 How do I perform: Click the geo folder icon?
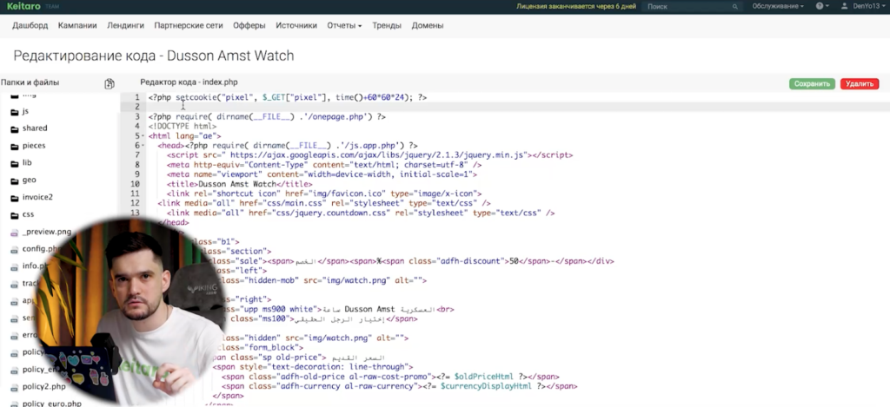(15, 181)
